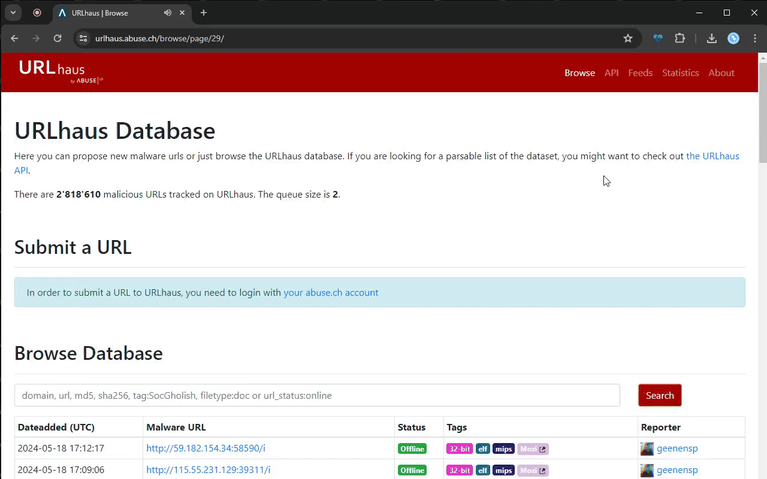Click mips tag in 17:09:06 row

[x=504, y=470]
